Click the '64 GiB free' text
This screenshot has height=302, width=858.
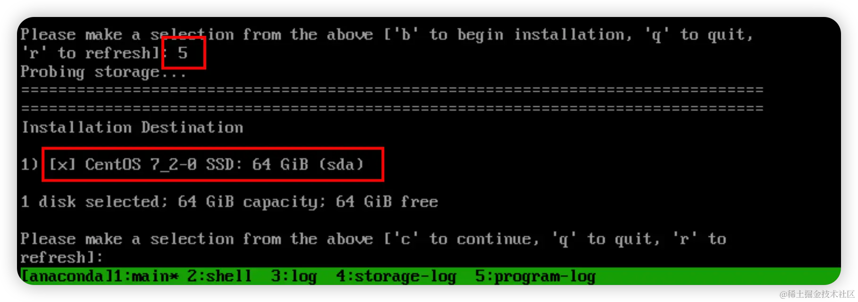coord(387,201)
